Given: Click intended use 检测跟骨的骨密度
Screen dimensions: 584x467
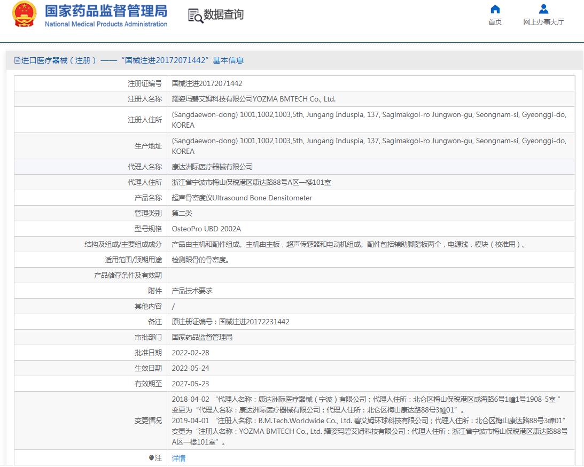Looking at the screenshot, I should pos(200,260).
